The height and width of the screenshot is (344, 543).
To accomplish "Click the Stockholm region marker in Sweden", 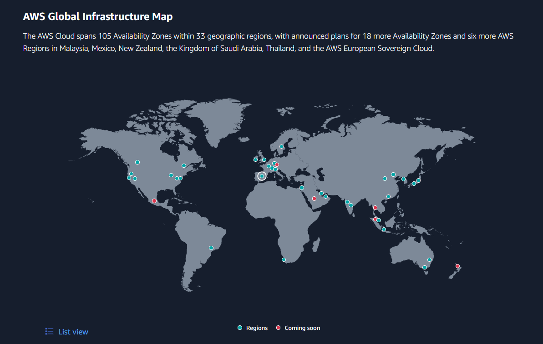I will (x=282, y=147).
